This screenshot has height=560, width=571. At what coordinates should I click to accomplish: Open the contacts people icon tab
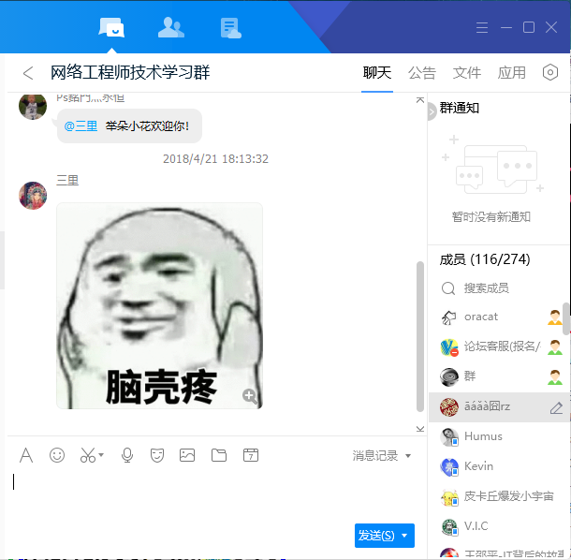pyautogui.click(x=170, y=28)
